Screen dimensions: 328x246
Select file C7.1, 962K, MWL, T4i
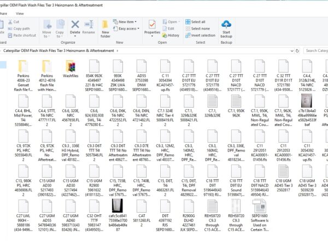click(283, 110)
